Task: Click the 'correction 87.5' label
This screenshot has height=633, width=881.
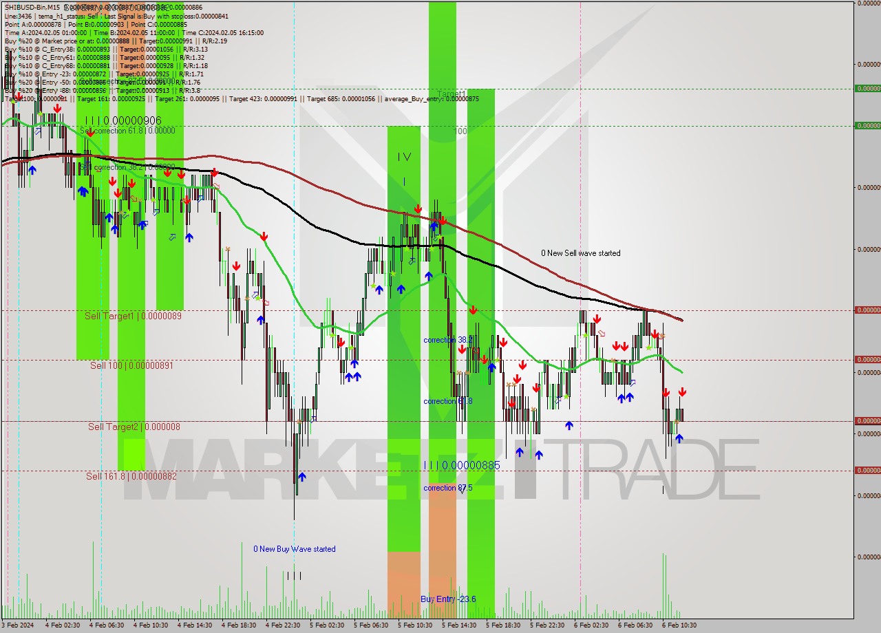Action: [x=447, y=488]
